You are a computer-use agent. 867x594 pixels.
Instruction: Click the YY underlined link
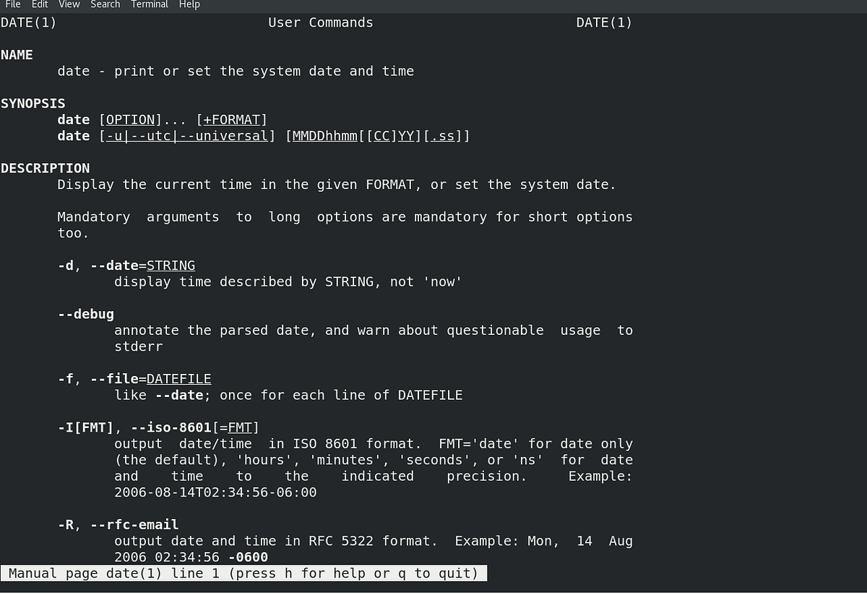406,136
